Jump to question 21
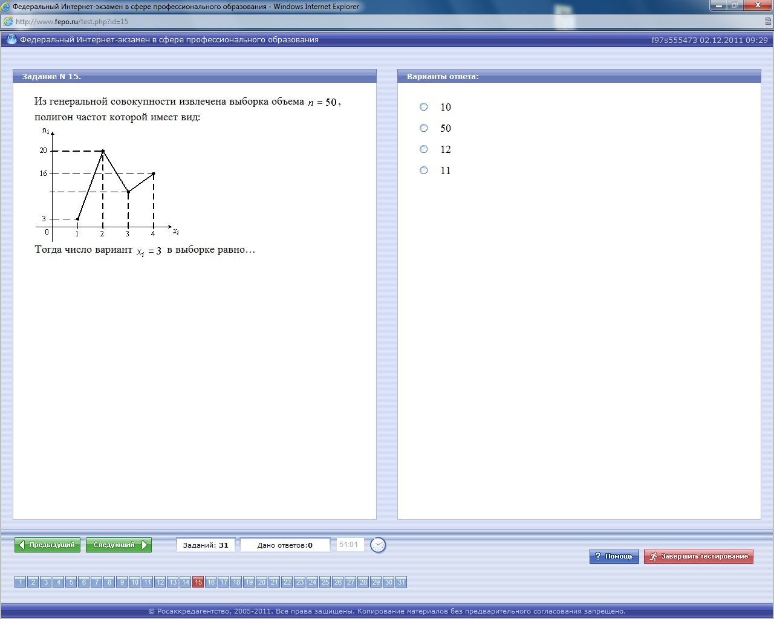This screenshot has height=619, width=774. pos(275,582)
